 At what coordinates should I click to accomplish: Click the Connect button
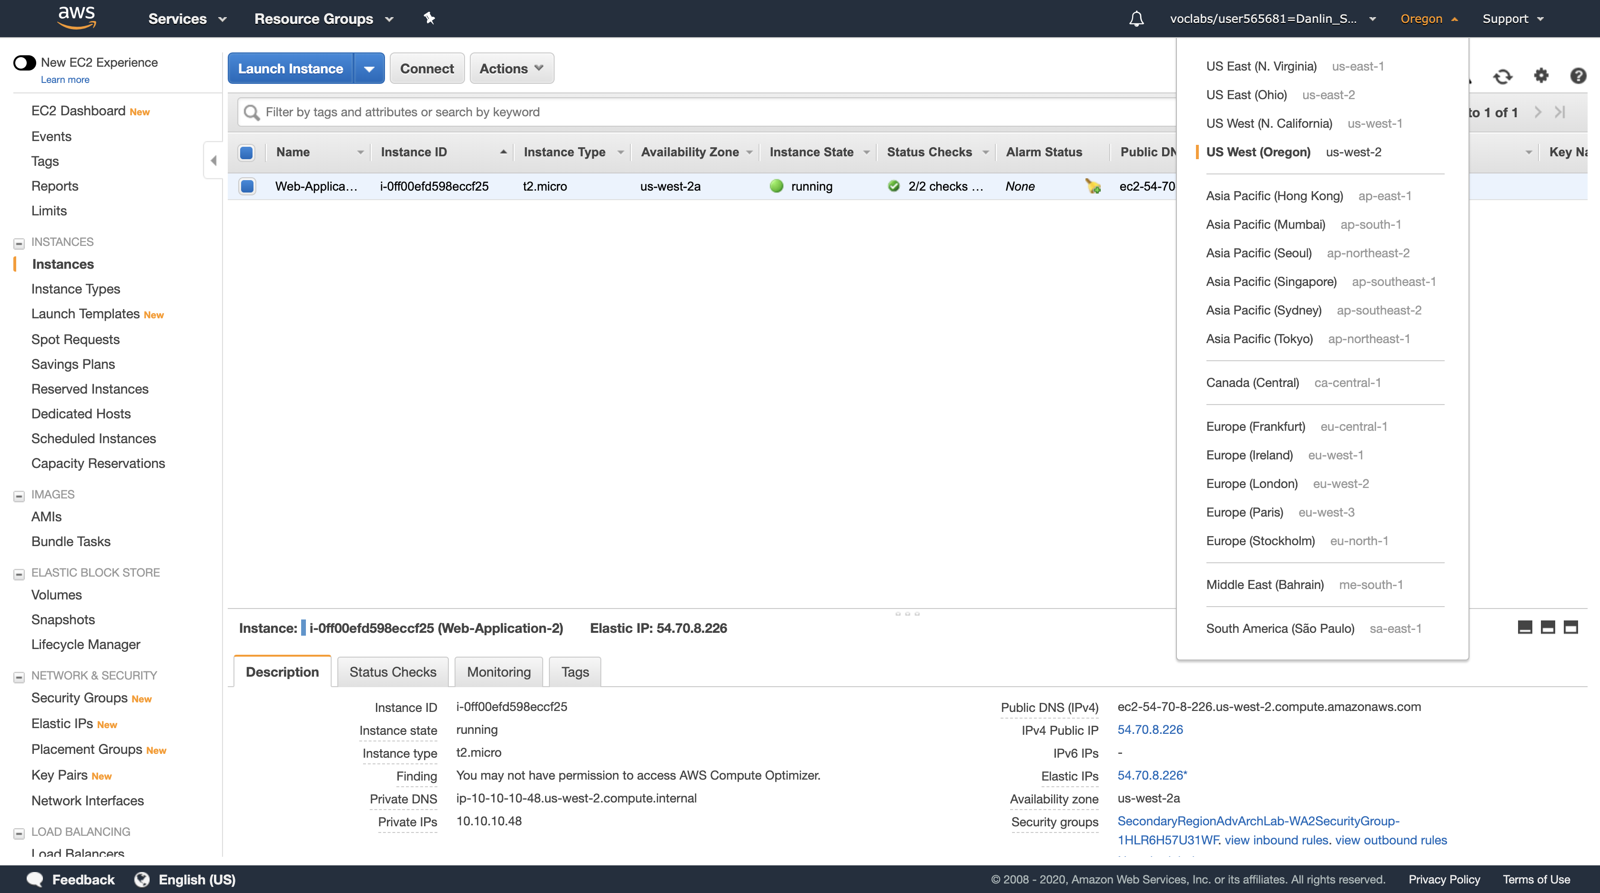coord(427,68)
